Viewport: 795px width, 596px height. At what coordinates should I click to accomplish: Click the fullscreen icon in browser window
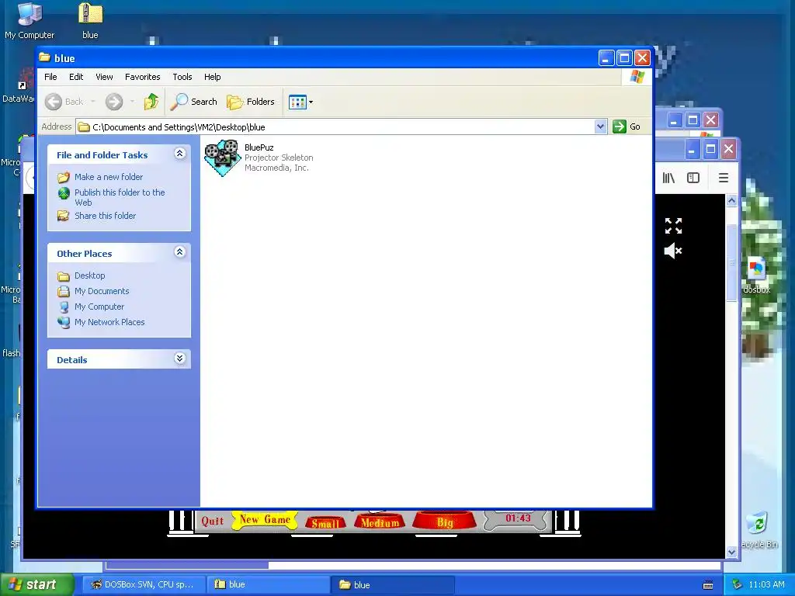click(673, 226)
